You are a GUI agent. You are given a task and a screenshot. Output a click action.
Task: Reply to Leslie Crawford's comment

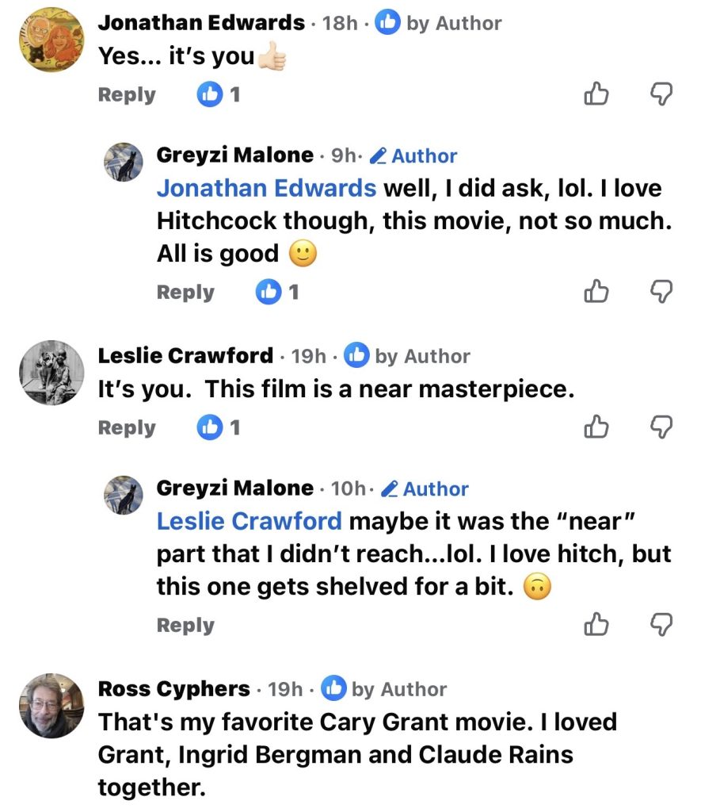[127, 428]
